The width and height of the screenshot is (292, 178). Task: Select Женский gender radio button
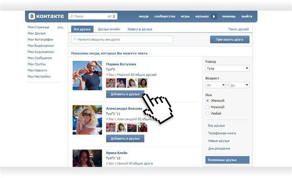click(x=208, y=101)
